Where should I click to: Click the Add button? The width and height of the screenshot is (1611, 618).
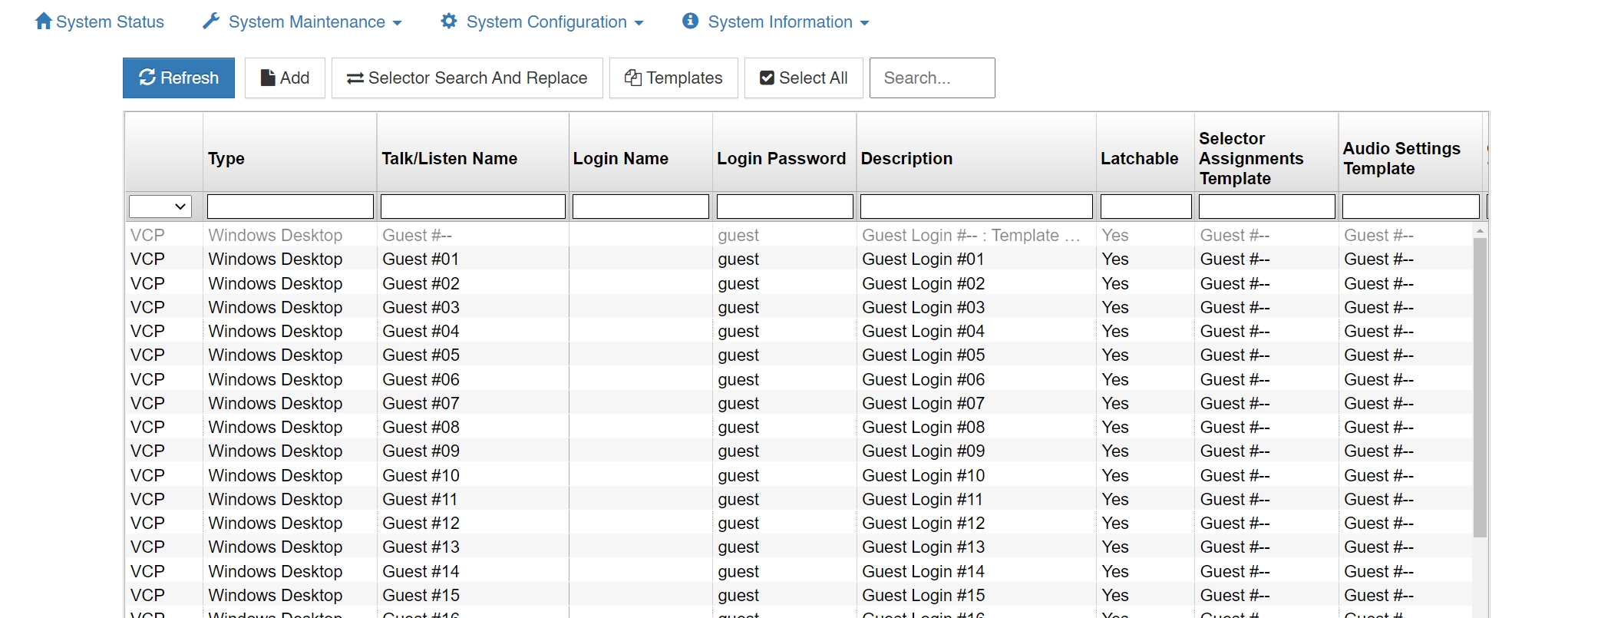click(x=285, y=78)
